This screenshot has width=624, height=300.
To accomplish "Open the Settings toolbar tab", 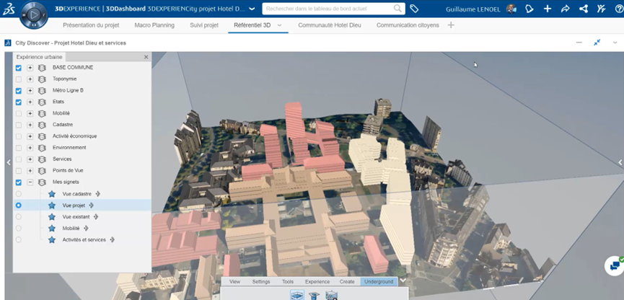I will (x=261, y=282).
